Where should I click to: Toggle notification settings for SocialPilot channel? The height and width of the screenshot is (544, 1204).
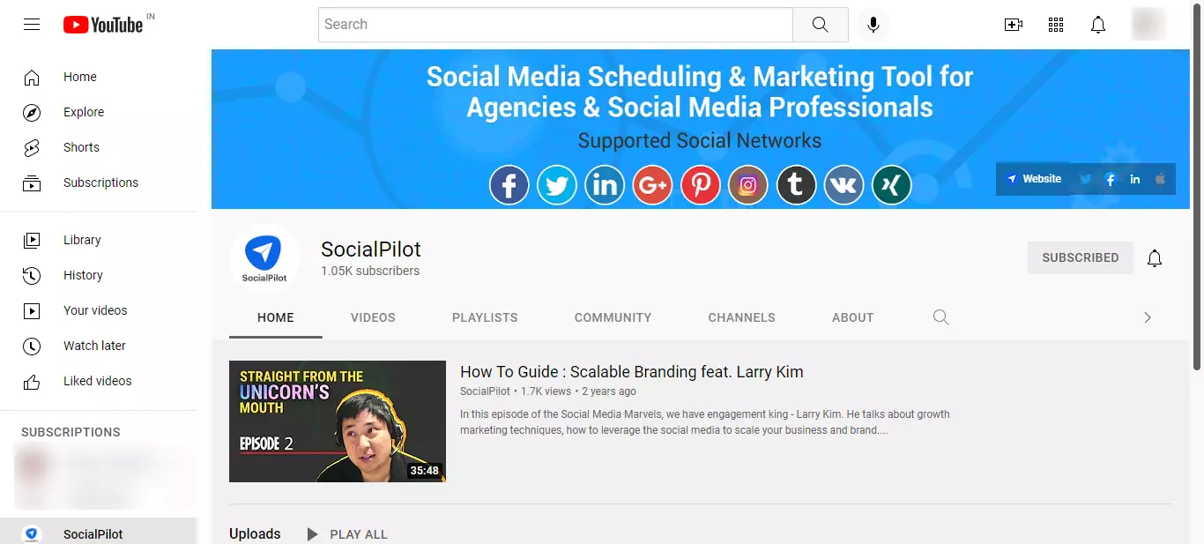coord(1155,257)
